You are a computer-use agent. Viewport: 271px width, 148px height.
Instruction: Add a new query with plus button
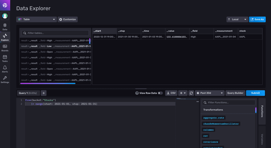(x=43, y=93)
